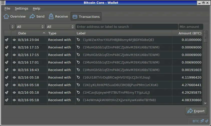The width and height of the screenshot is (211, 126).
Task: Focus the address or label search field
Action: tap(127, 27)
